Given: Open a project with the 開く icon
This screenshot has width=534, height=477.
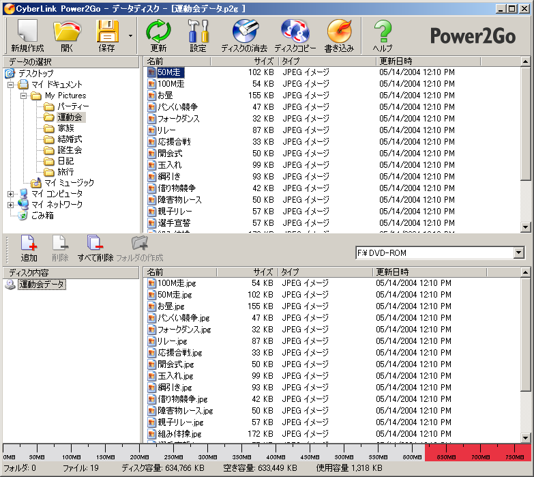Looking at the screenshot, I should [x=67, y=35].
